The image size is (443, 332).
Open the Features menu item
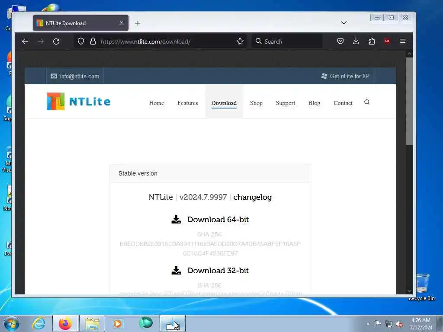click(x=188, y=103)
